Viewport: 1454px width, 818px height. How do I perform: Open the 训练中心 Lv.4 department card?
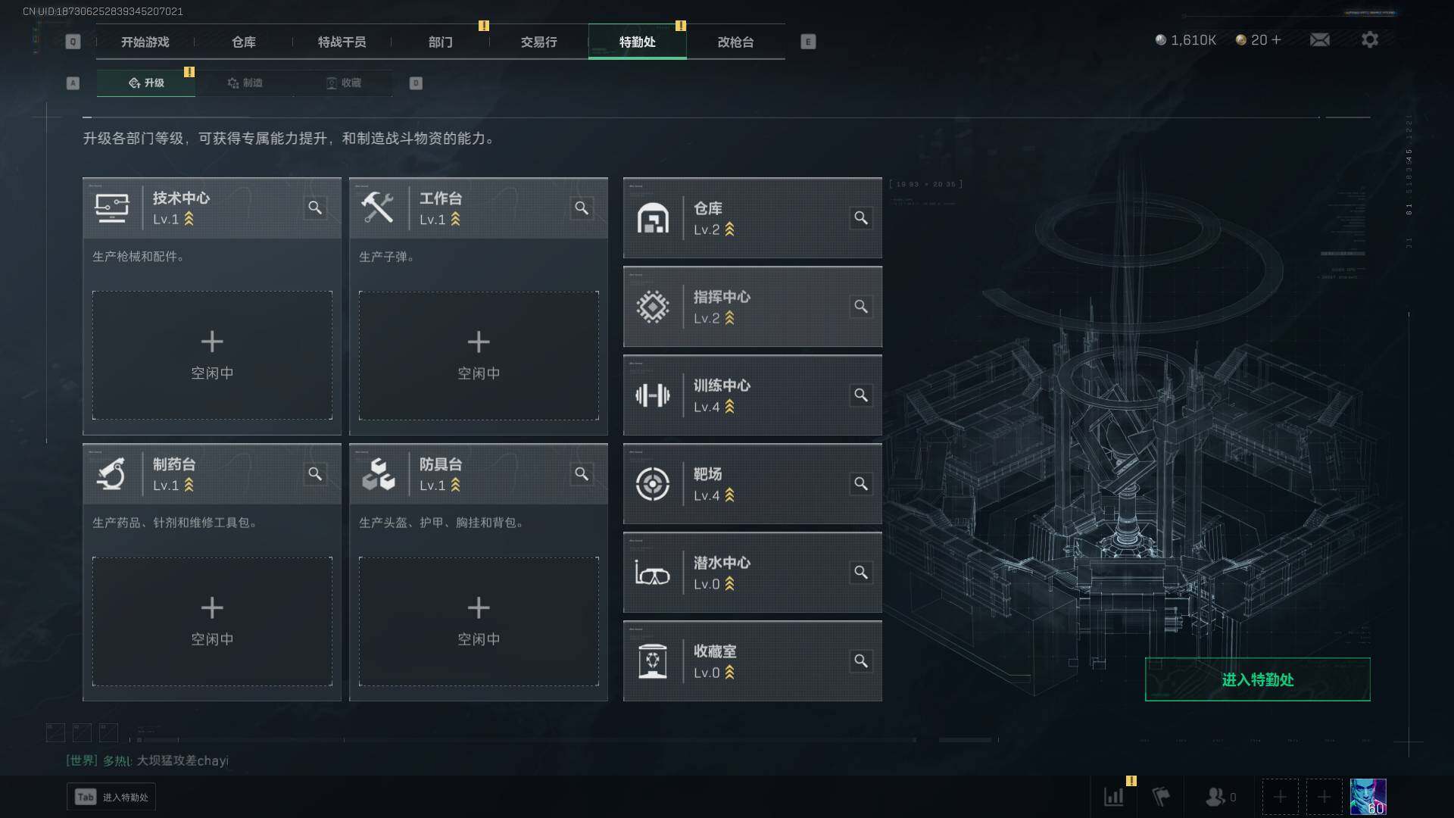tap(752, 395)
